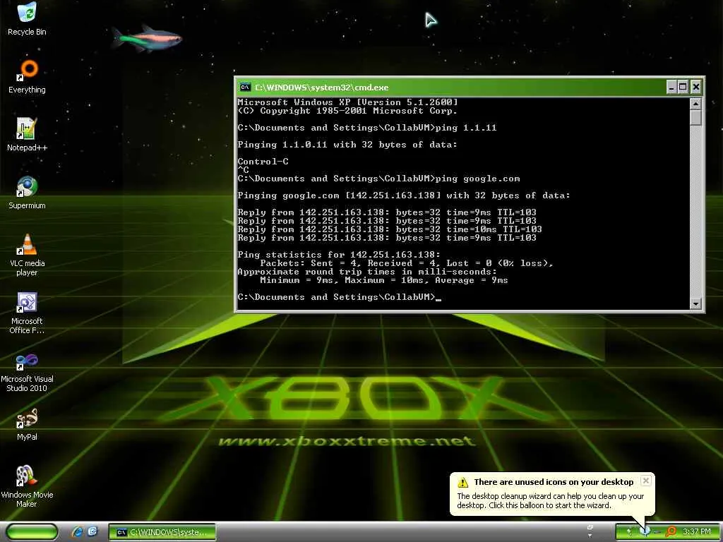Click the 'Control-C' text in cmd
Viewport: 723px width, 542px height.
pos(263,162)
